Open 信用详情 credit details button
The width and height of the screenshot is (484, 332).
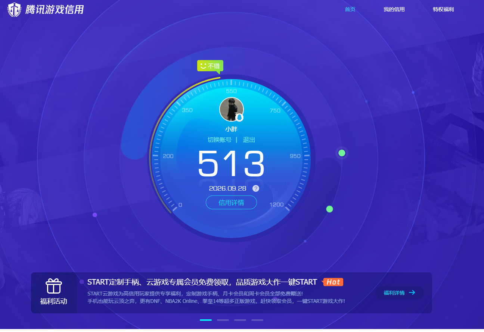[x=231, y=203]
